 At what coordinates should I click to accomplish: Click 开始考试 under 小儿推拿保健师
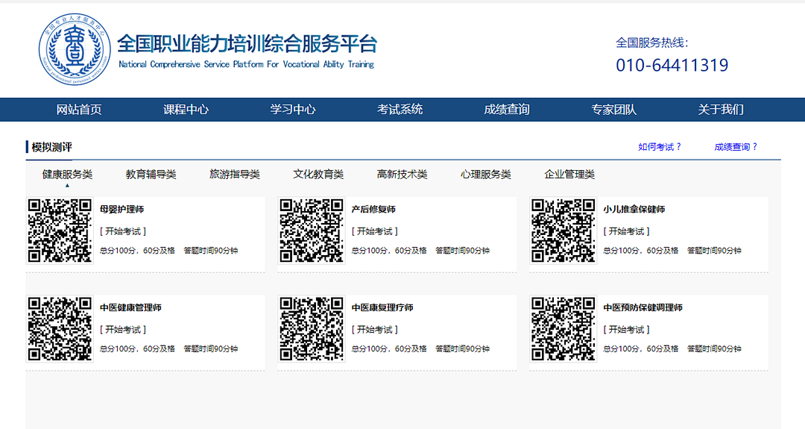[626, 231]
